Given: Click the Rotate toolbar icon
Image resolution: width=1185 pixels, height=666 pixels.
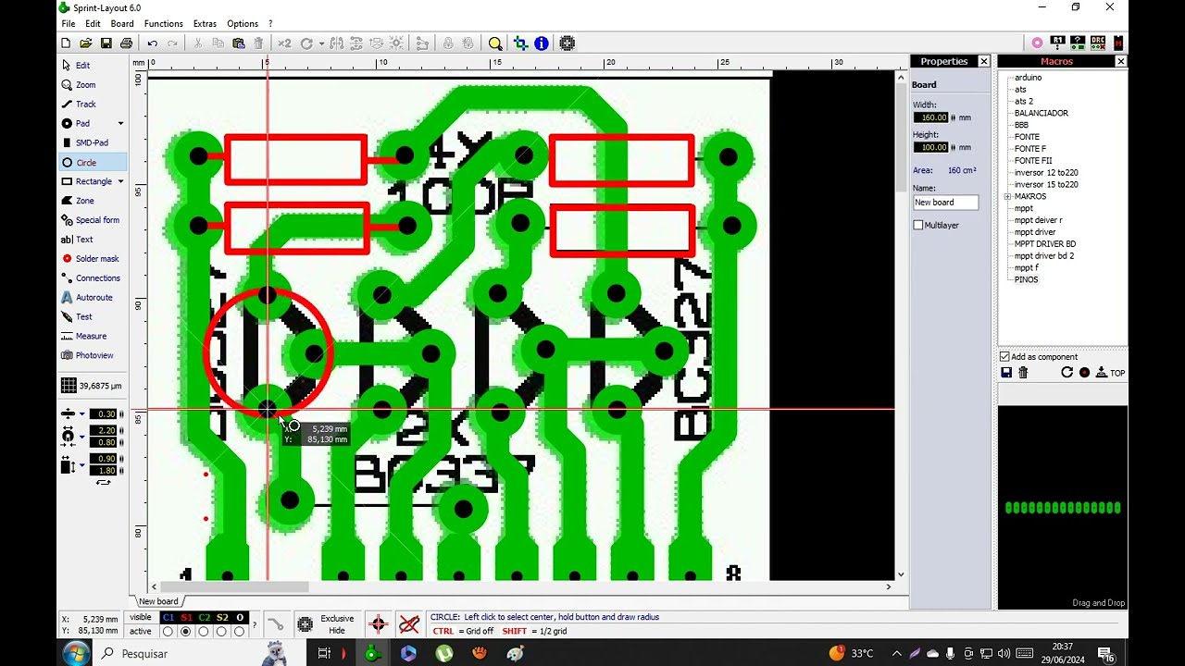Looking at the screenshot, I should [x=306, y=43].
